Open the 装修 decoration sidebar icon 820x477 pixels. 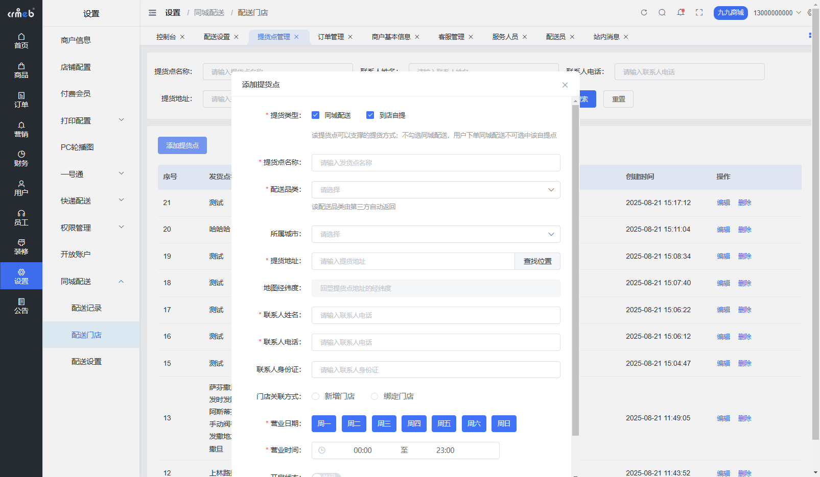pyautogui.click(x=21, y=247)
